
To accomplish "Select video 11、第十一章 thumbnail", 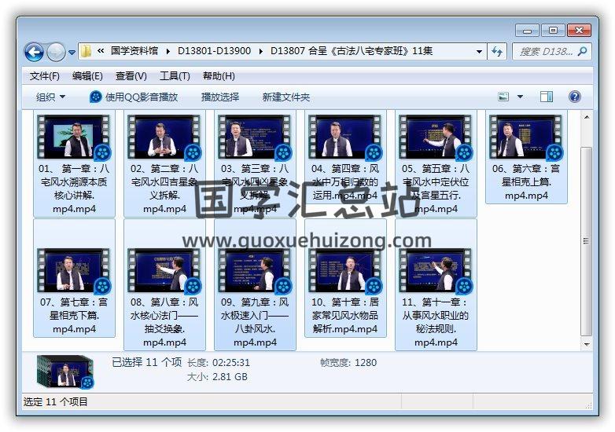I will click(x=436, y=270).
